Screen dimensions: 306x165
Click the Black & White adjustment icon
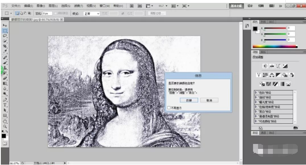(x=278, y=75)
